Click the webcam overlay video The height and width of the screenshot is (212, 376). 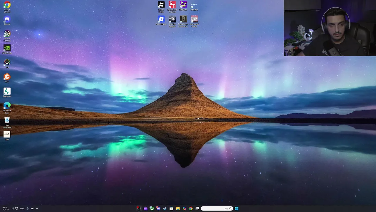(x=330, y=28)
